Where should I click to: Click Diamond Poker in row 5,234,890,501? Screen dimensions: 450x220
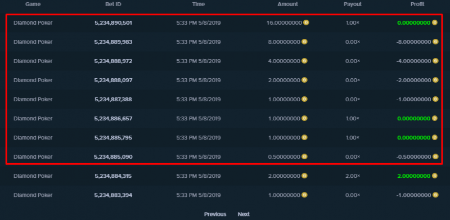tap(33, 23)
